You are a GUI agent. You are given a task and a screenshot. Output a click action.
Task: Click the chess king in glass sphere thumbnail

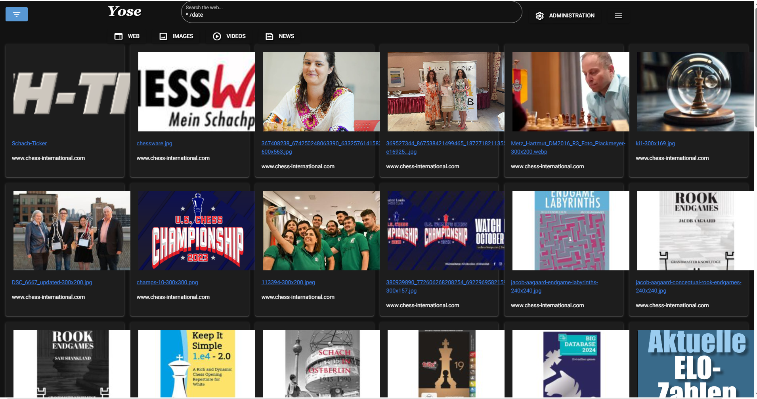(696, 92)
